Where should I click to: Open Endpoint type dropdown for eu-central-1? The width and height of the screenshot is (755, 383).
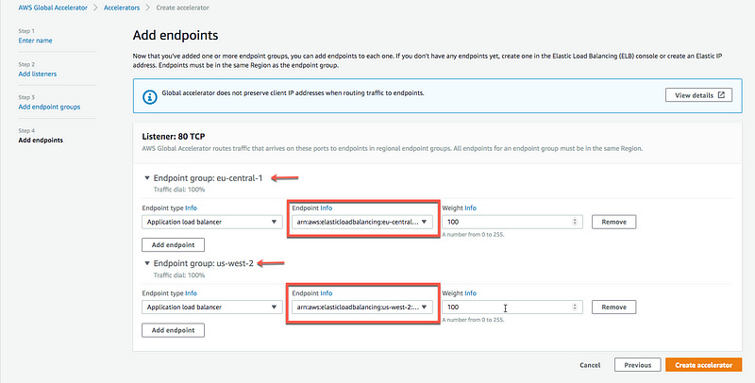pyautogui.click(x=211, y=222)
